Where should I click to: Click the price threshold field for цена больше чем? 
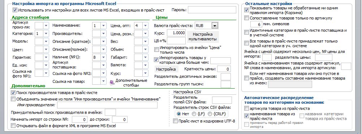[220, 61]
